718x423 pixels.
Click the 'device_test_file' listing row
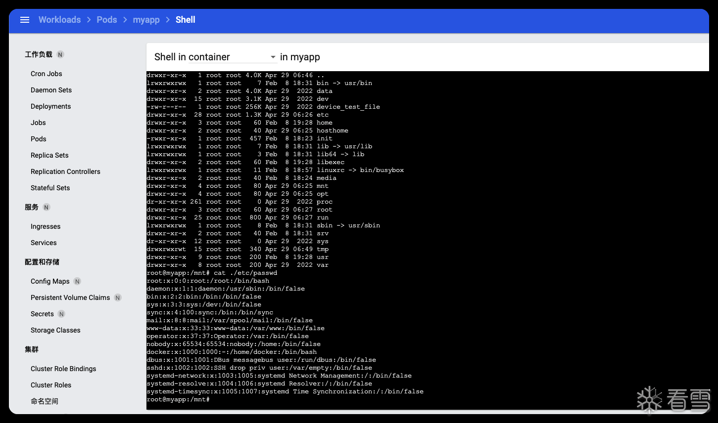click(263, 107)
